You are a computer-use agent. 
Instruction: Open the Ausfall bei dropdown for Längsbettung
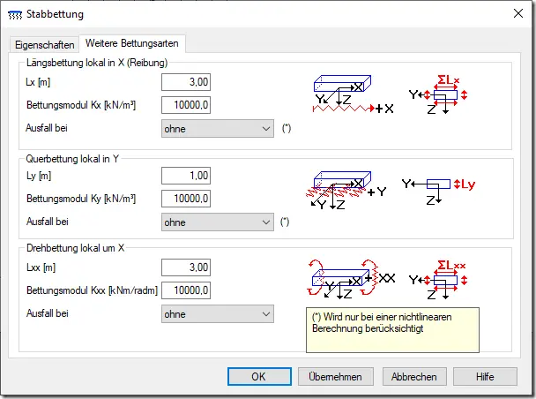(218, 129)
